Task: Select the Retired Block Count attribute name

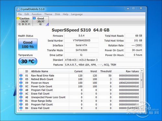Action: coord(42,79)
